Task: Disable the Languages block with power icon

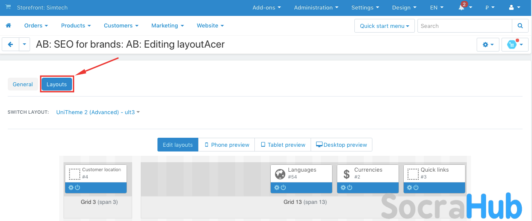Action: pyautogui.click(x=284, y=188)
